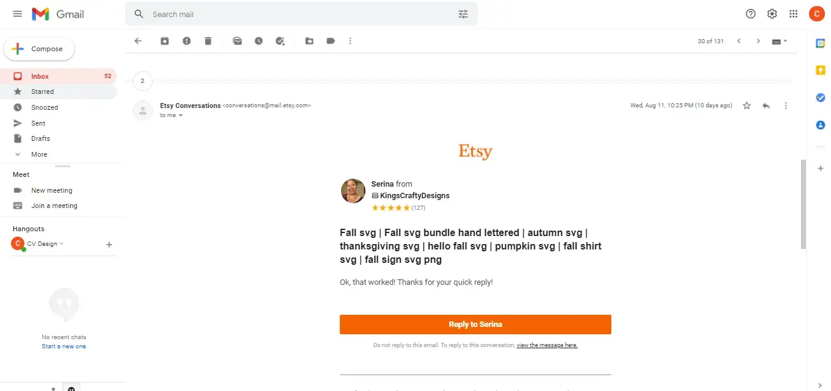Snooze this email with clock icon
Image resolution: width=831 pixels, height=391 pixels.
coord(259,41)
